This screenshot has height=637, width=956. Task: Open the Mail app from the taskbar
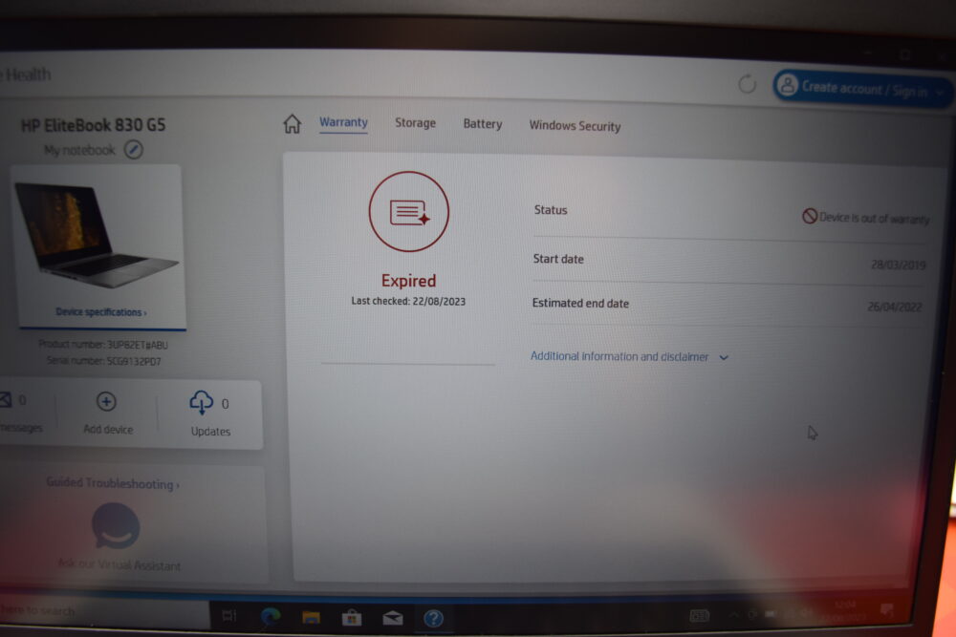[393, 619]
